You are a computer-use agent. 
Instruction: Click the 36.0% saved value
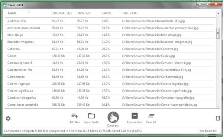point(106,98)
